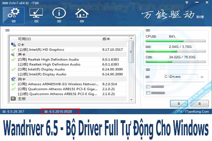The width and height of the screenshot is (212, 141).
Task: Click the display card category icon
Action: click(13, 44)
